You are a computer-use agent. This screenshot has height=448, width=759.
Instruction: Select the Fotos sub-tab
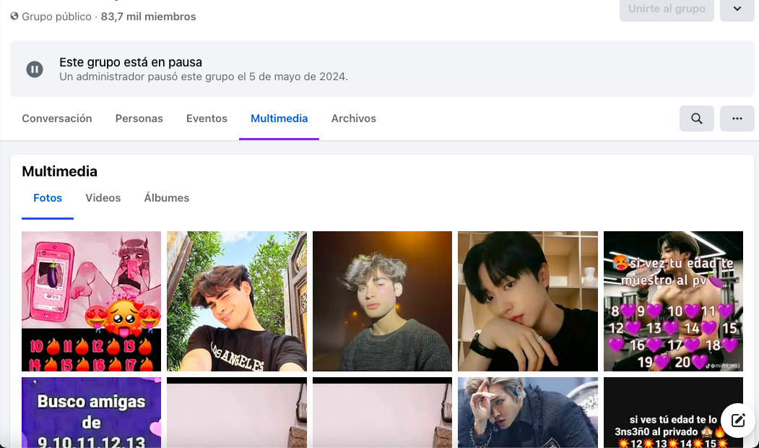pyautogui.click(x=48, y=198)
